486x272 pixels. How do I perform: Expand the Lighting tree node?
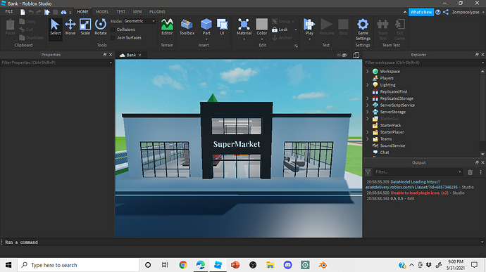point(368,85)
